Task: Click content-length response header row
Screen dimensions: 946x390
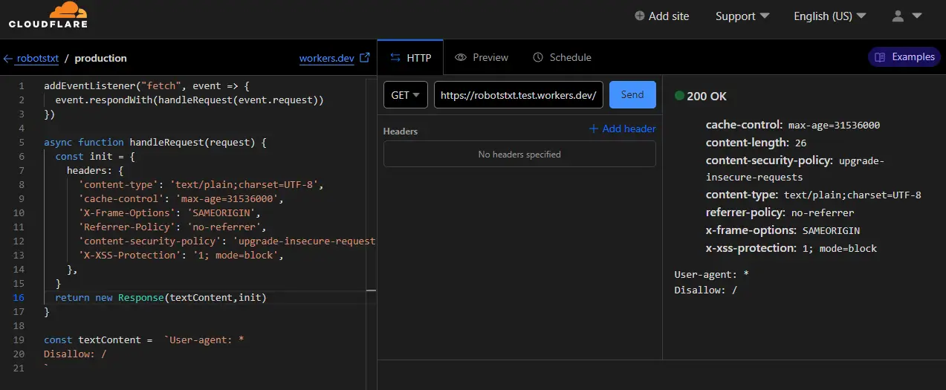Action: pos(756,143)
